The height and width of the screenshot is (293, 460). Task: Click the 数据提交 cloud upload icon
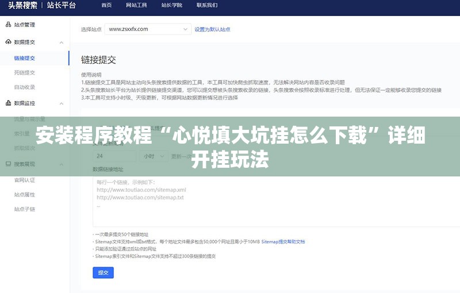coord(8,42)
